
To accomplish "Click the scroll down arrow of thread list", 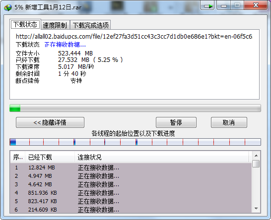I will pos(256,209).
